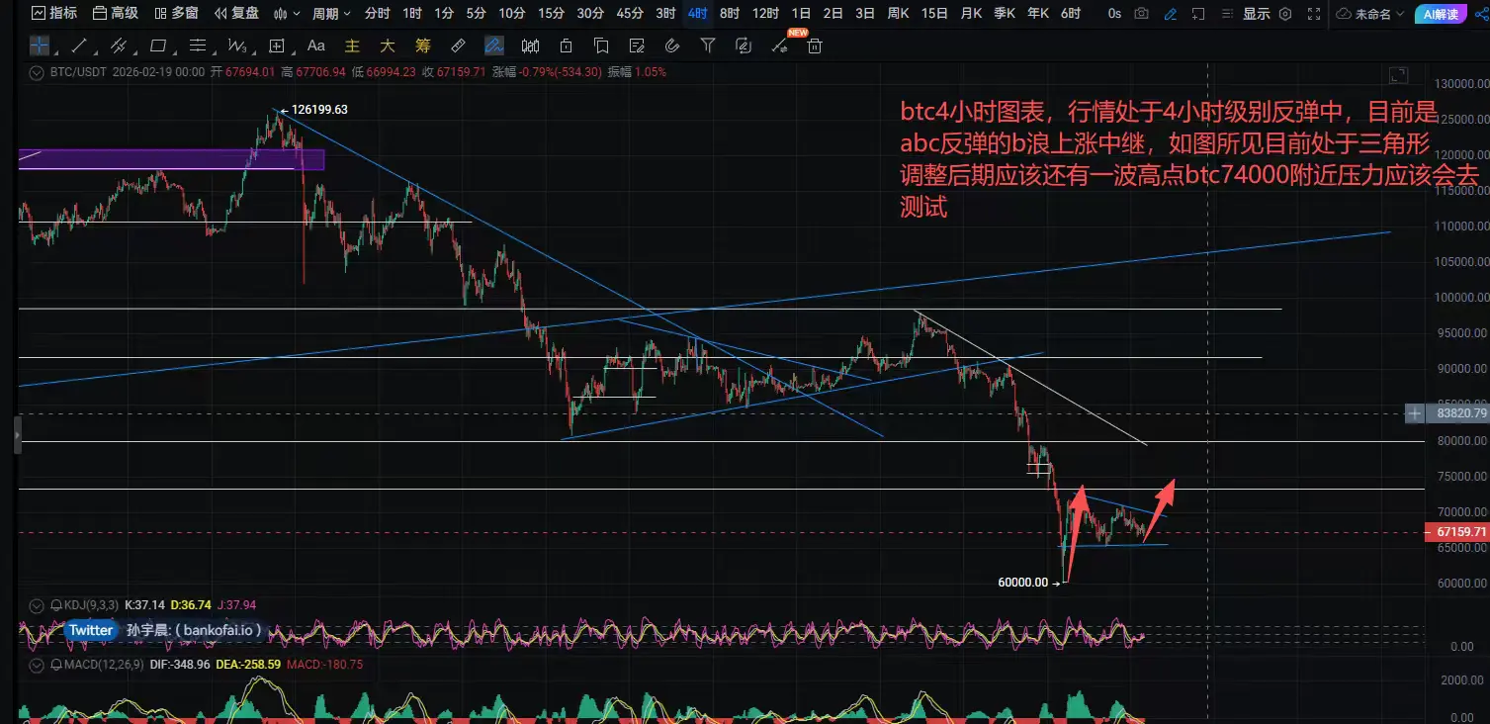Viewport: 1490px width, 724px height.
Task: Switch to the 周K timeframe
Action: coord(899,14)
